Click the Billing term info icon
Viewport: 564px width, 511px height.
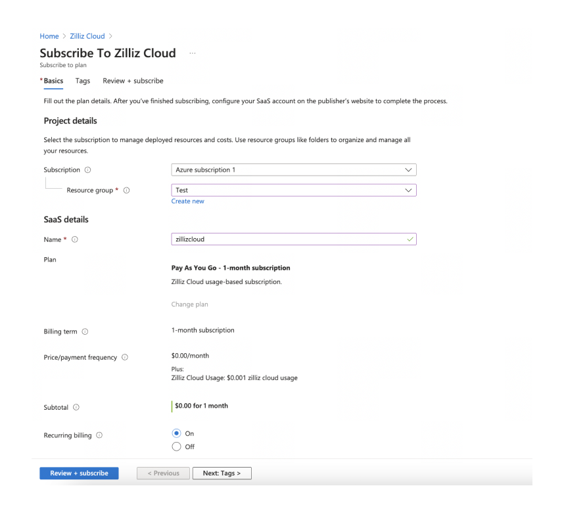pyautogui.click(x=85, y=331)
